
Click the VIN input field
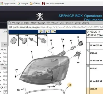[x=5, y=31]
